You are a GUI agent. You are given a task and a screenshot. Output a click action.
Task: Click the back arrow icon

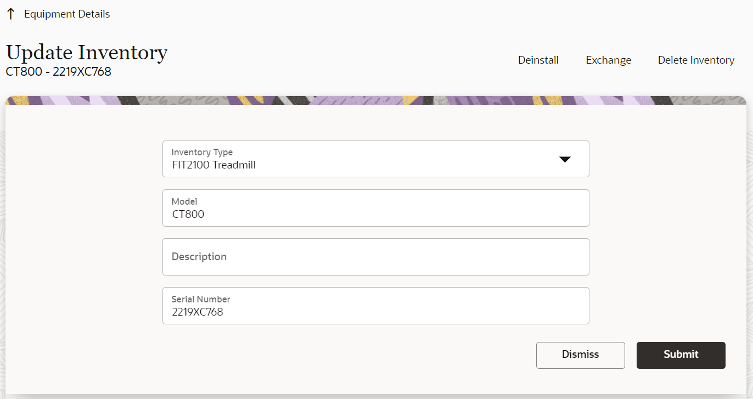tap(10, 14)
